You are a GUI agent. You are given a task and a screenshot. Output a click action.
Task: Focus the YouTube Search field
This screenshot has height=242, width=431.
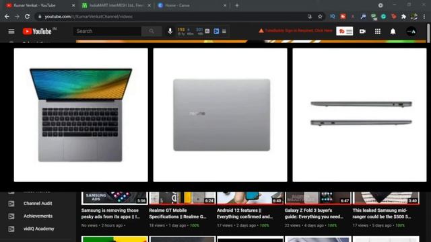108,32
